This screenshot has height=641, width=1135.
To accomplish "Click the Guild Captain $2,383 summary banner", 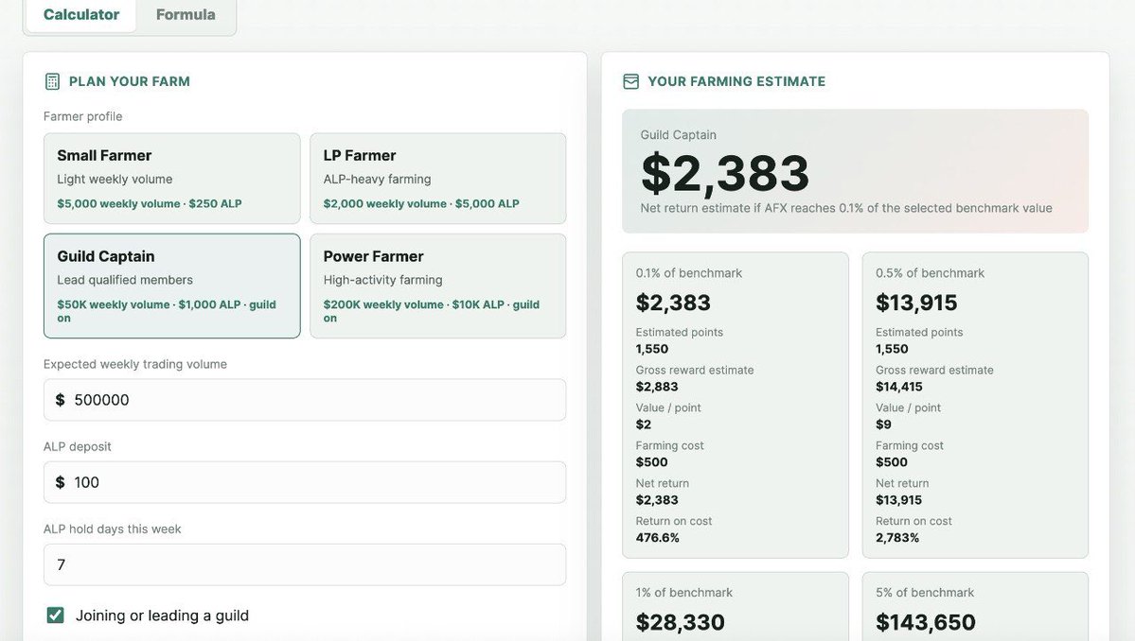I will 855,171.
